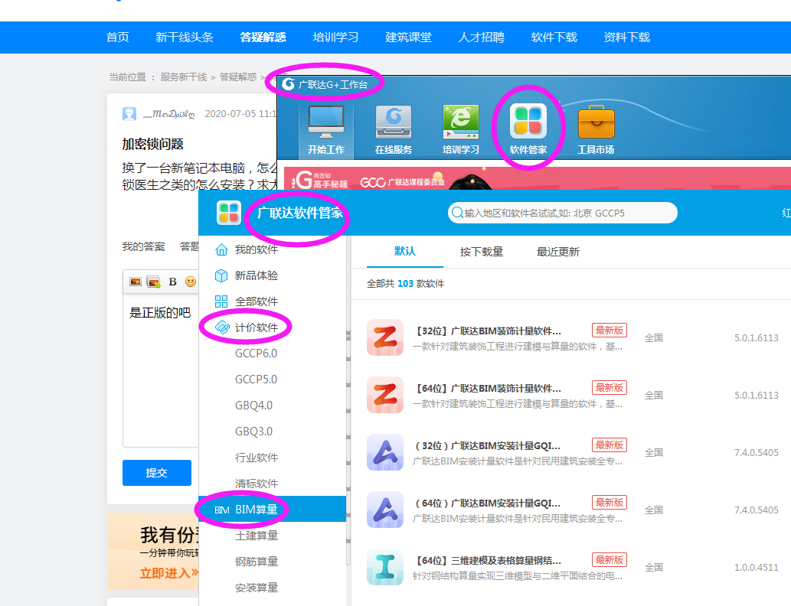Click 最新版 badge on [64位] 三维建模

[610, 559]
